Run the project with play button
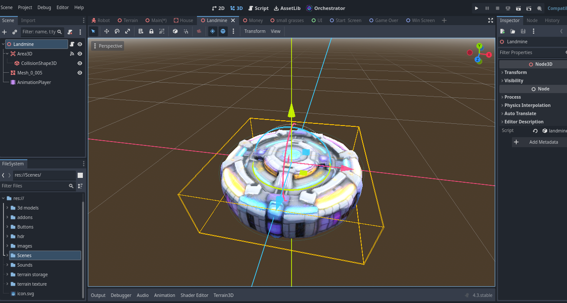This screenshot has height=303, width=567. pos(477,8)
